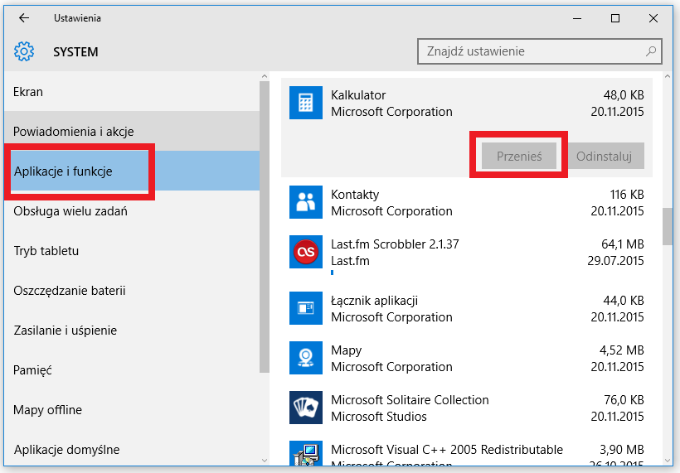
Task: Click the Łącznik aplikacji icon
Action: pos(306,308)
